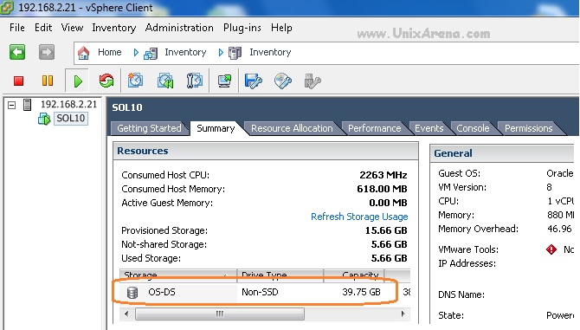This screenshot has height=330, width=580.
Task: Click the host server icon in tree
Action: (x=27, y=105)
